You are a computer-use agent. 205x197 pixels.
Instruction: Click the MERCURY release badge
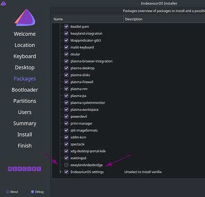click(25, 169)
